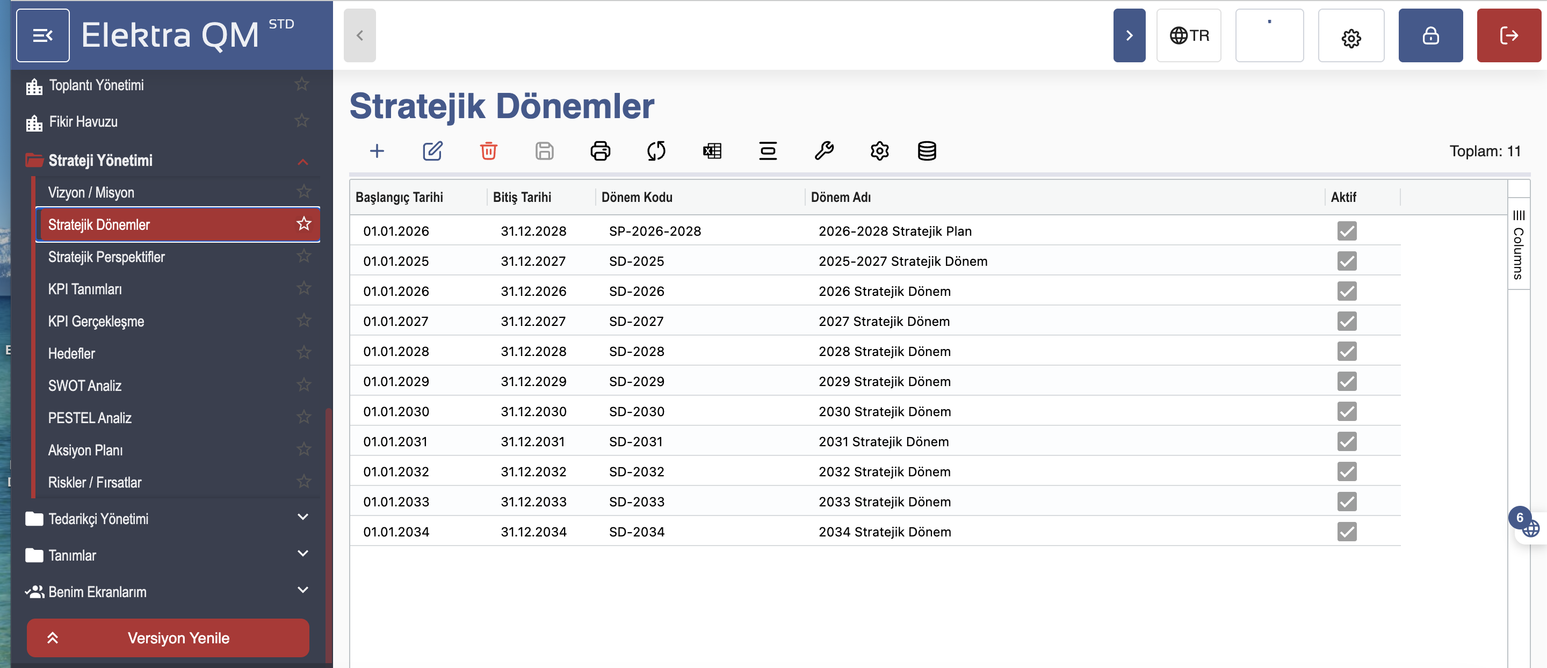Click the Versiyon Yenile button
This screenshot has height=668, width=1547.
tap(168, 637)
